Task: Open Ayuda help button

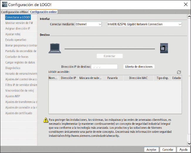Action: click(183, 149)
